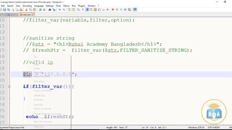Viewport: 232px width, 130px height.
Task: Click the filter_var call on line 21
Action: coord(47,87)
